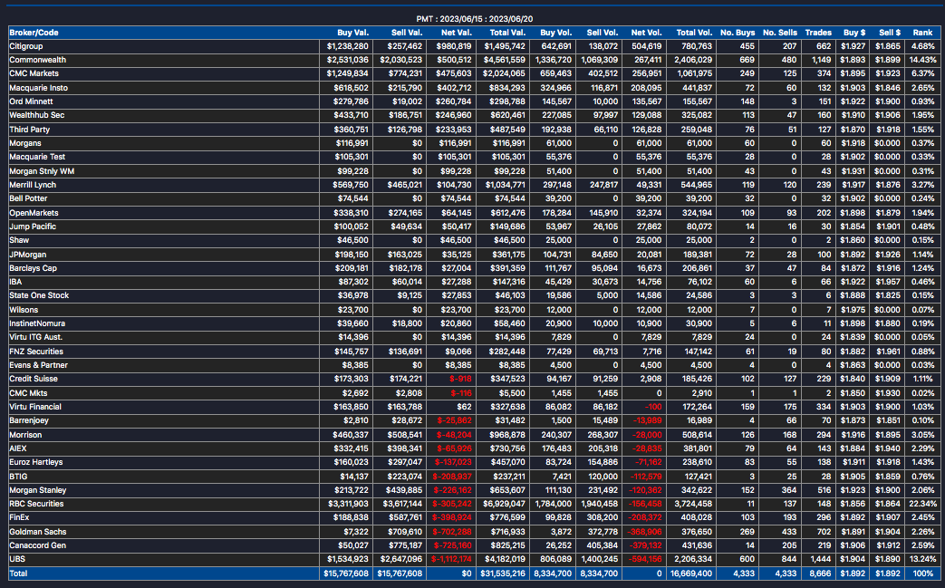Click the RBC Securities broker name
Viewport: 945px width, 588px height.
(x=37, y=504)
